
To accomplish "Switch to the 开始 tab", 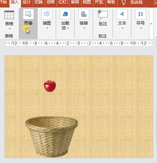I will click(x=4, y=2).
